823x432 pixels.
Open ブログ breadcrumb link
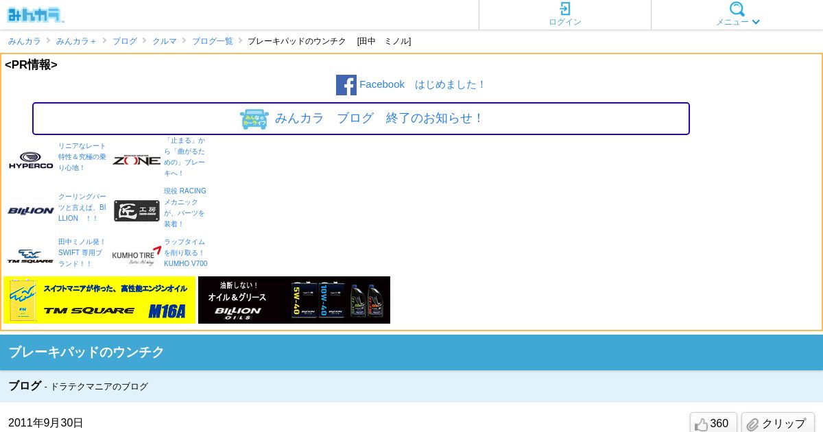(125, 41)
